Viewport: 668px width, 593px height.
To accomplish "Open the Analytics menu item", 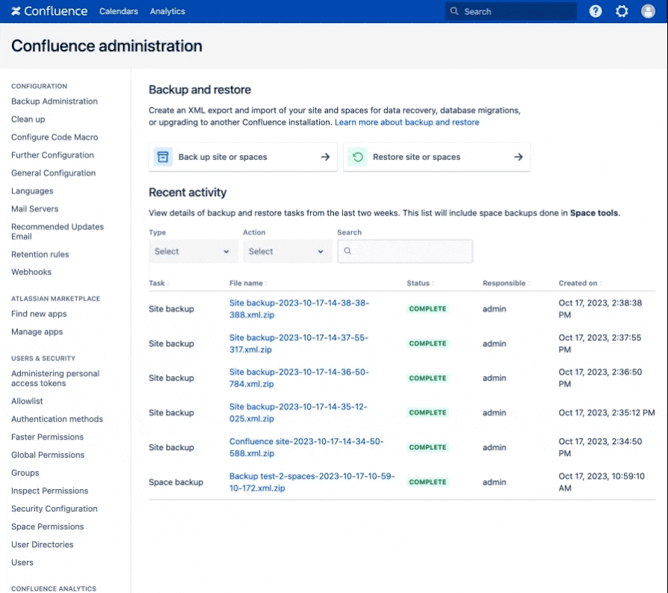I will (167, 11).
